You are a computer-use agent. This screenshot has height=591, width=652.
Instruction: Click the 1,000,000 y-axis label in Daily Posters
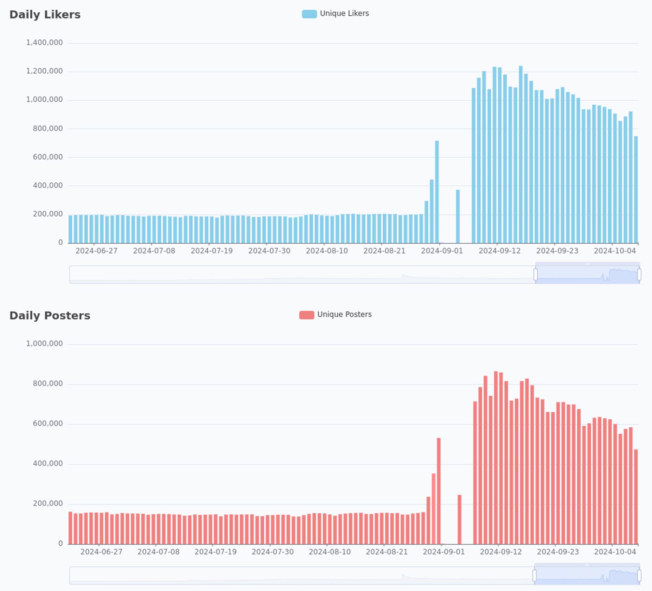pos(44,343)
